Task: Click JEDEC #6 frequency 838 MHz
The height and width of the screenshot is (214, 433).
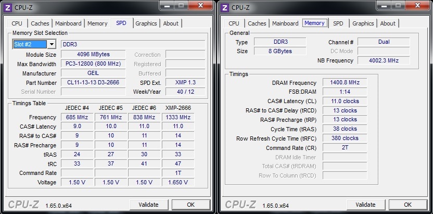Action: 144,117
